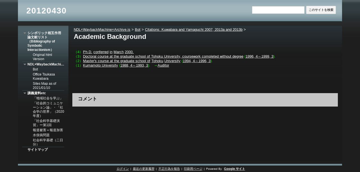
Task: Open 印刷用ページ footer link
Action: point(193,169)
